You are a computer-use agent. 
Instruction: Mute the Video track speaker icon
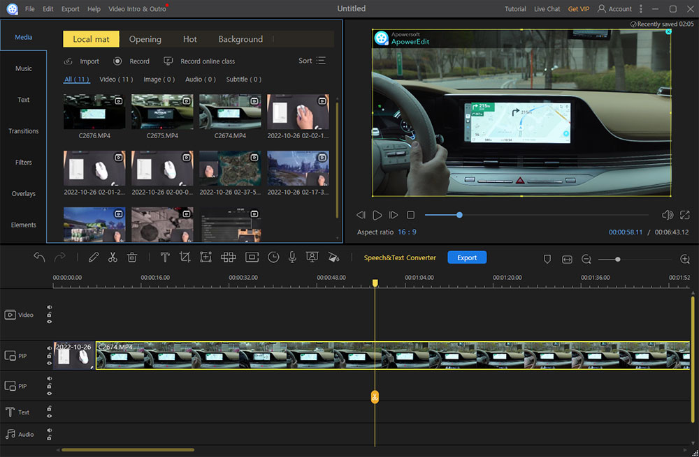(50, 307)
